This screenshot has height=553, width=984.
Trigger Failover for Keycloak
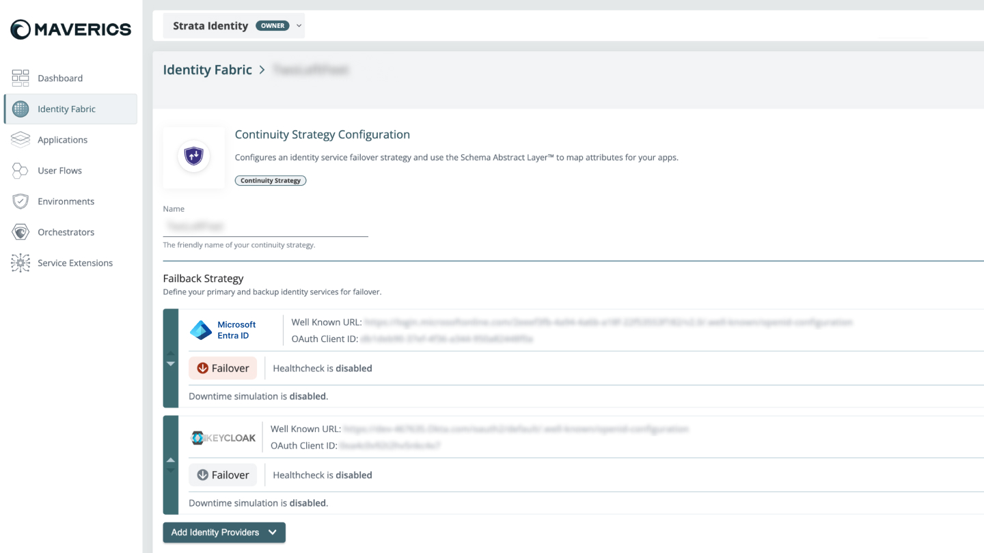(x=223, y=474)
